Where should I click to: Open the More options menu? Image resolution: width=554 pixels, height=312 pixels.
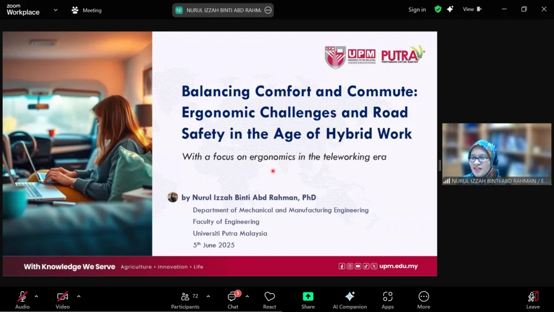(424, 300)
